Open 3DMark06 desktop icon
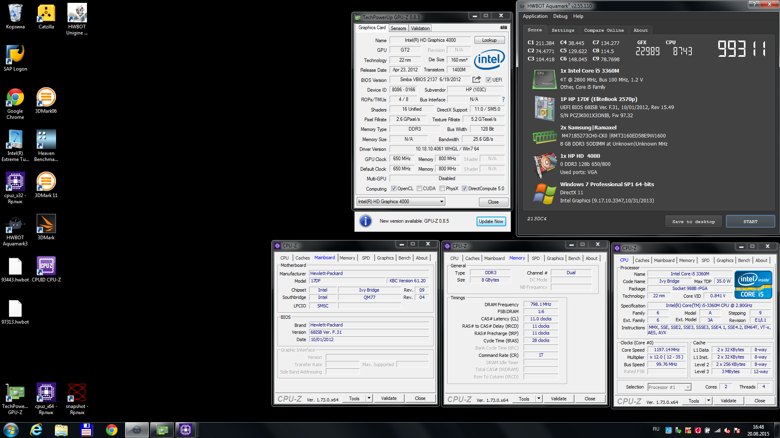Screen dimensions: 780x438 click(x=46, y=101)
